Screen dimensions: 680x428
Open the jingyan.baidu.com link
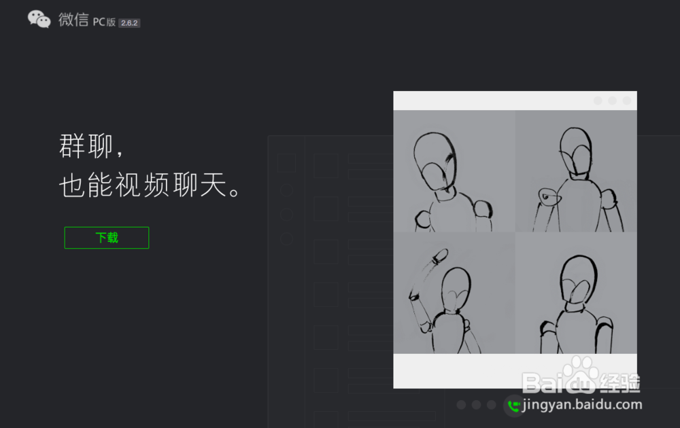point(582,405)
